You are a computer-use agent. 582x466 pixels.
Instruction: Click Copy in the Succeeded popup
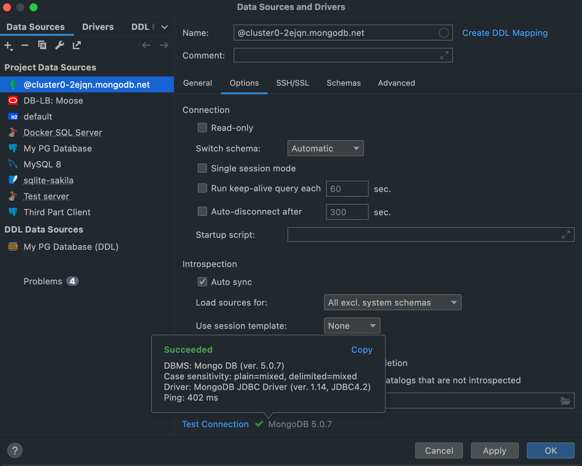tap(362, 349)
